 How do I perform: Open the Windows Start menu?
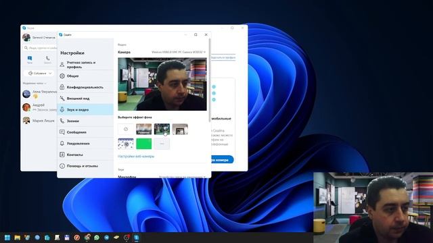tap(7, 238)
